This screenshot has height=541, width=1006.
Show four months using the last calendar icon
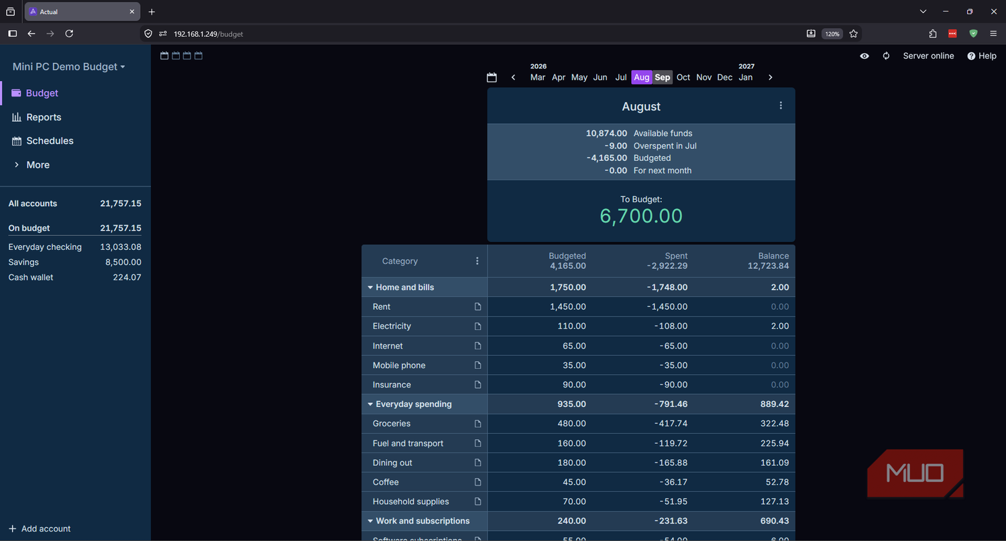pos(199,56)
